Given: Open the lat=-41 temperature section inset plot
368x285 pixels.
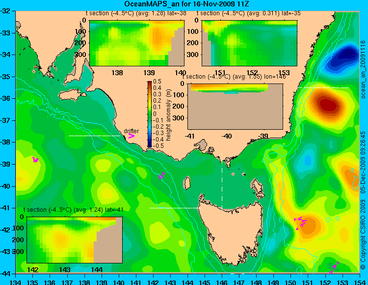Looking at the screenshot, I should point(75,240).
